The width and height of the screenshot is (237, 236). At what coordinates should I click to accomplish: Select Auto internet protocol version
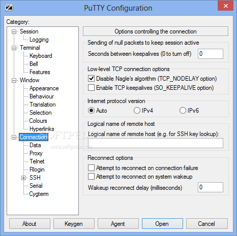[91, 111]
